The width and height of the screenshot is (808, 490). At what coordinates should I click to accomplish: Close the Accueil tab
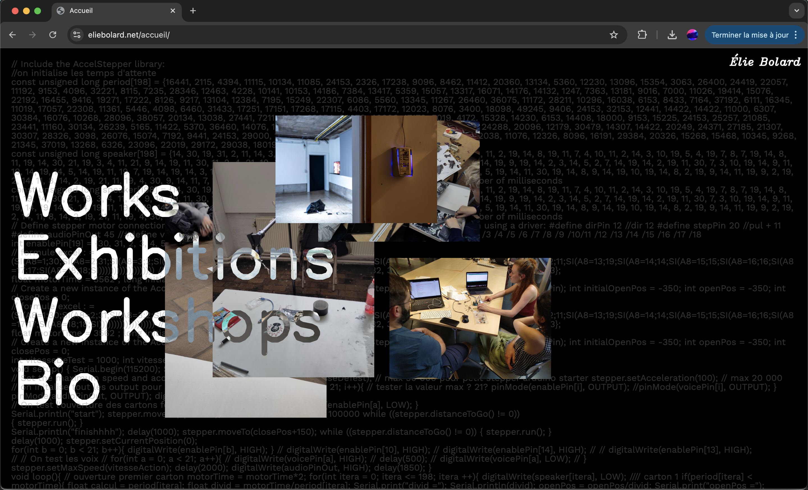click(173, 11)
